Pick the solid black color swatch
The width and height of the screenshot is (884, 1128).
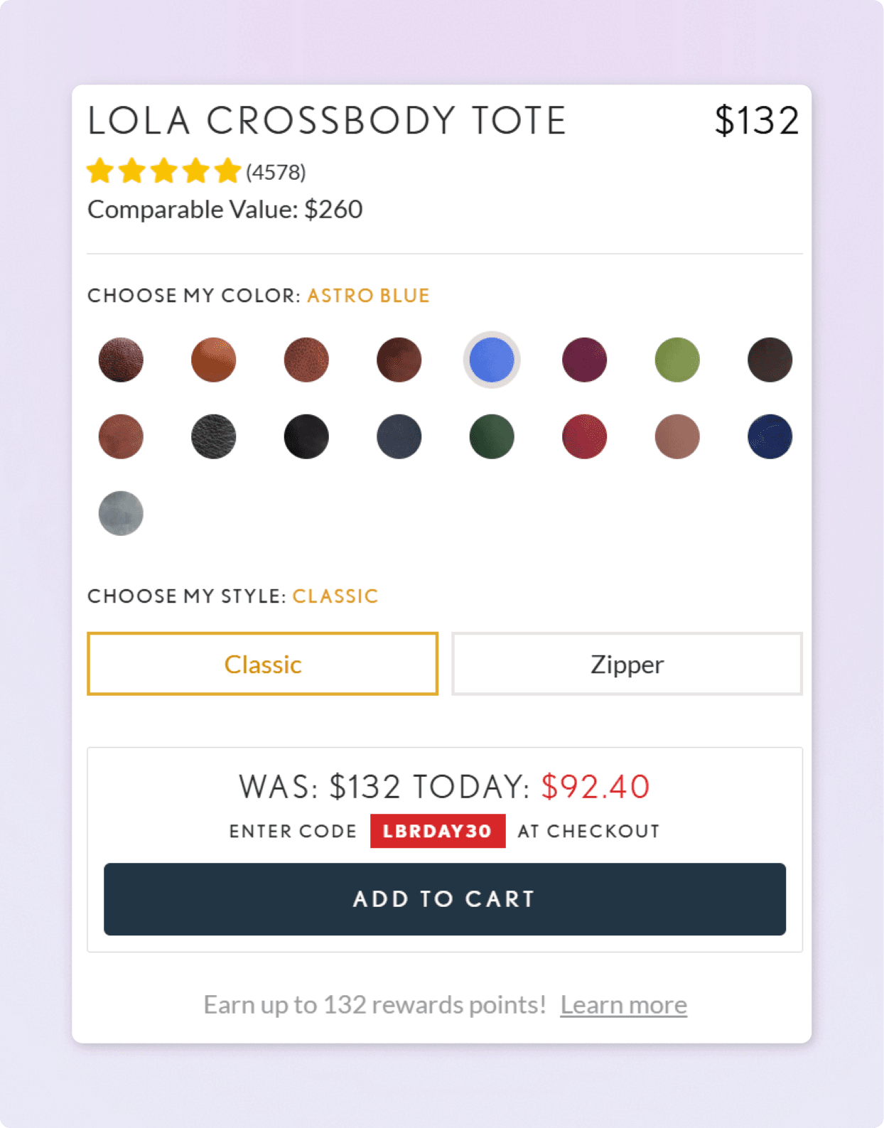(306, 437)
